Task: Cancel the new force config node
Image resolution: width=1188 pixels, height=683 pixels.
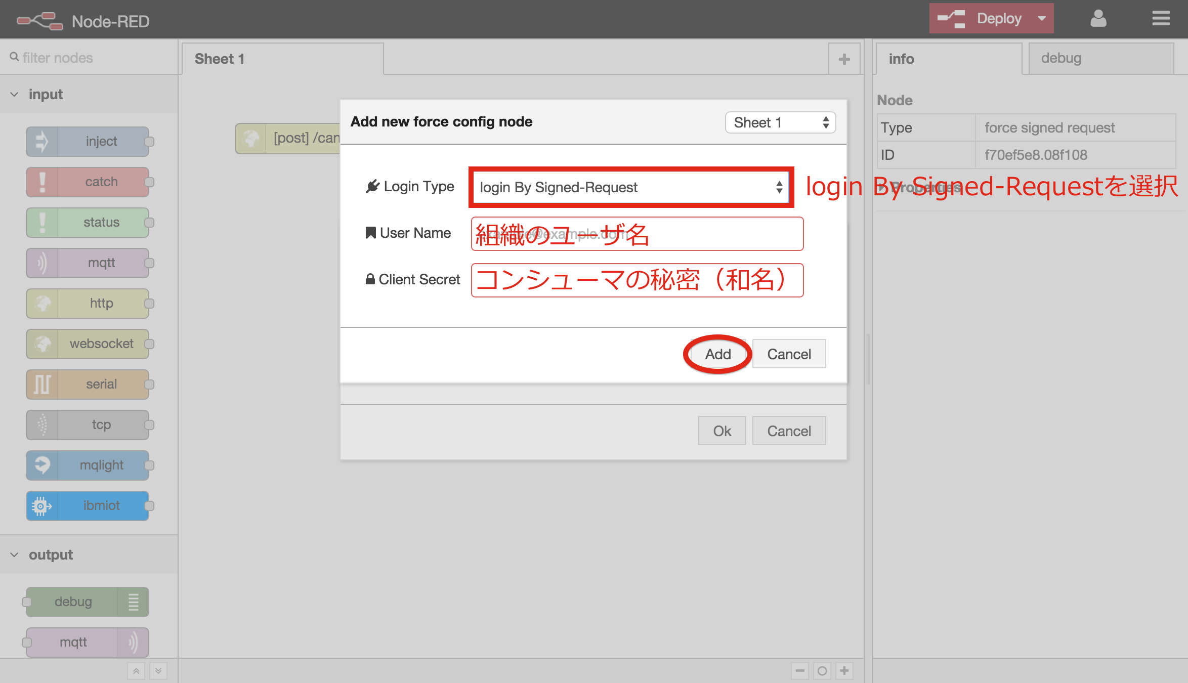Action: click(x=789, y=354)
